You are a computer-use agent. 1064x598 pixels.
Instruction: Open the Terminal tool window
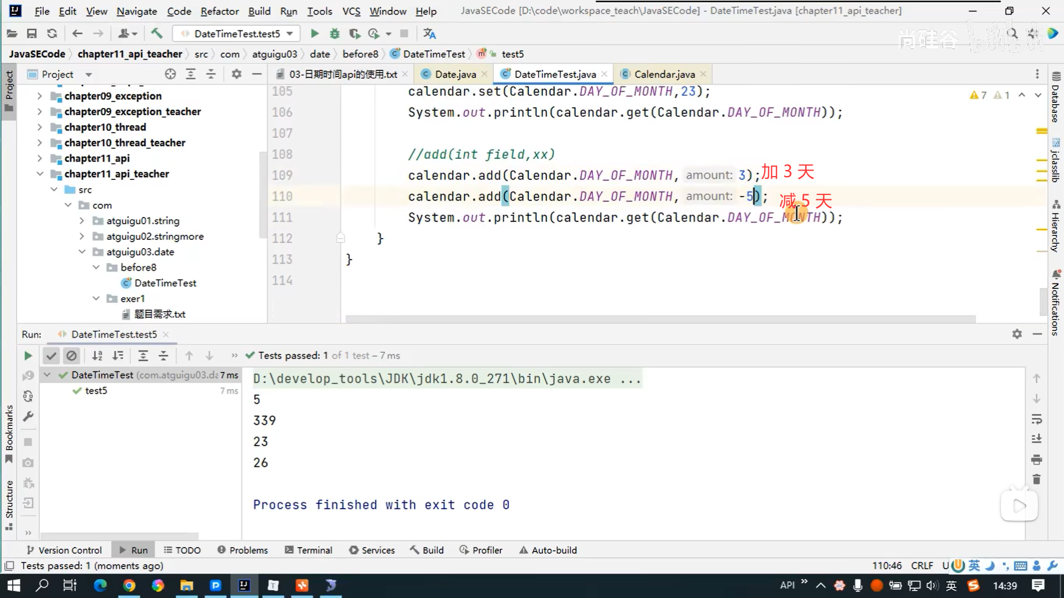pyautogui.click(x=309, y=550)
